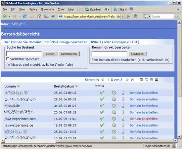The height and width of the screenshot is (149, 182).
Task: Click the java-experience.com domain name
Action: [x=20, y=119]
